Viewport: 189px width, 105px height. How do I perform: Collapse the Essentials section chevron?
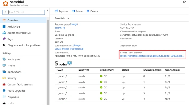coord(68,18)
